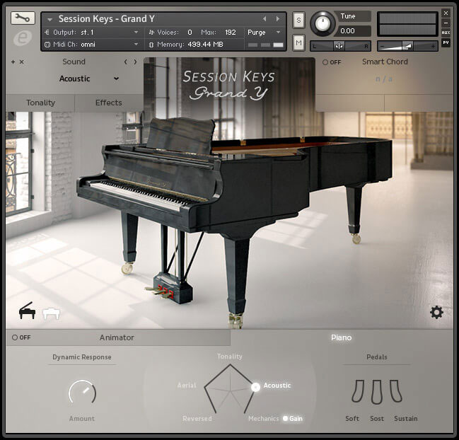
Task: Click the e-instruments logo icon
Action: coord(23,38)
